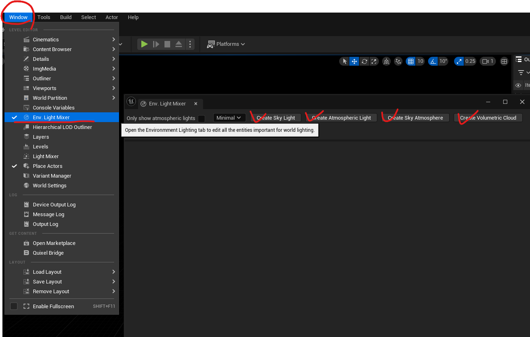Open the Build menu
The width and height of the screenshot is (530, 337).
point(66,17)
